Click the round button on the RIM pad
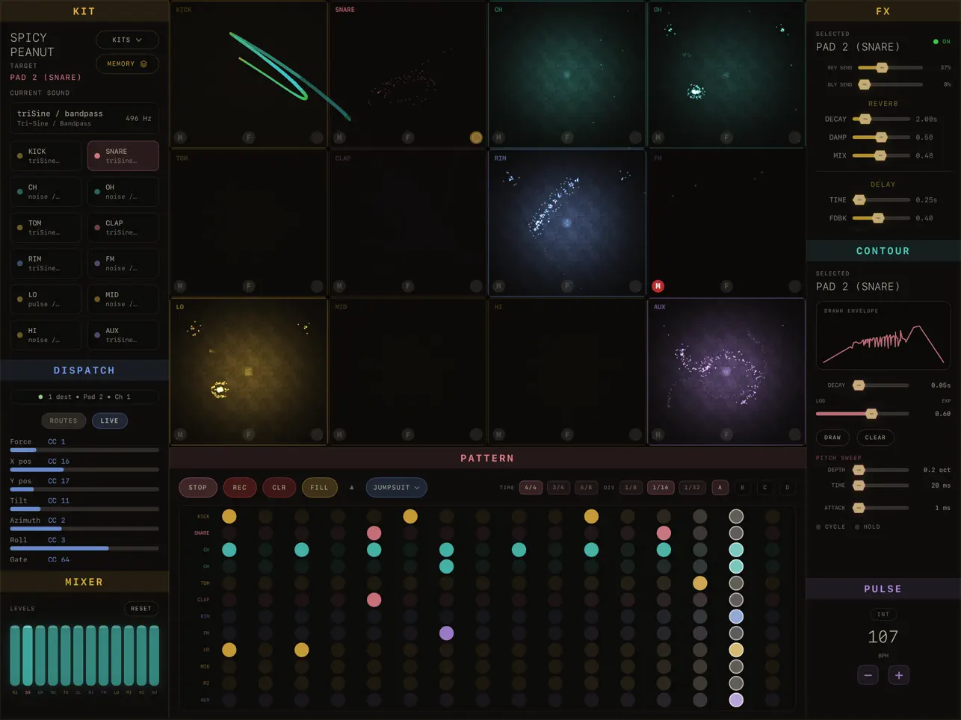961x720 pixels. pos(635,286)
